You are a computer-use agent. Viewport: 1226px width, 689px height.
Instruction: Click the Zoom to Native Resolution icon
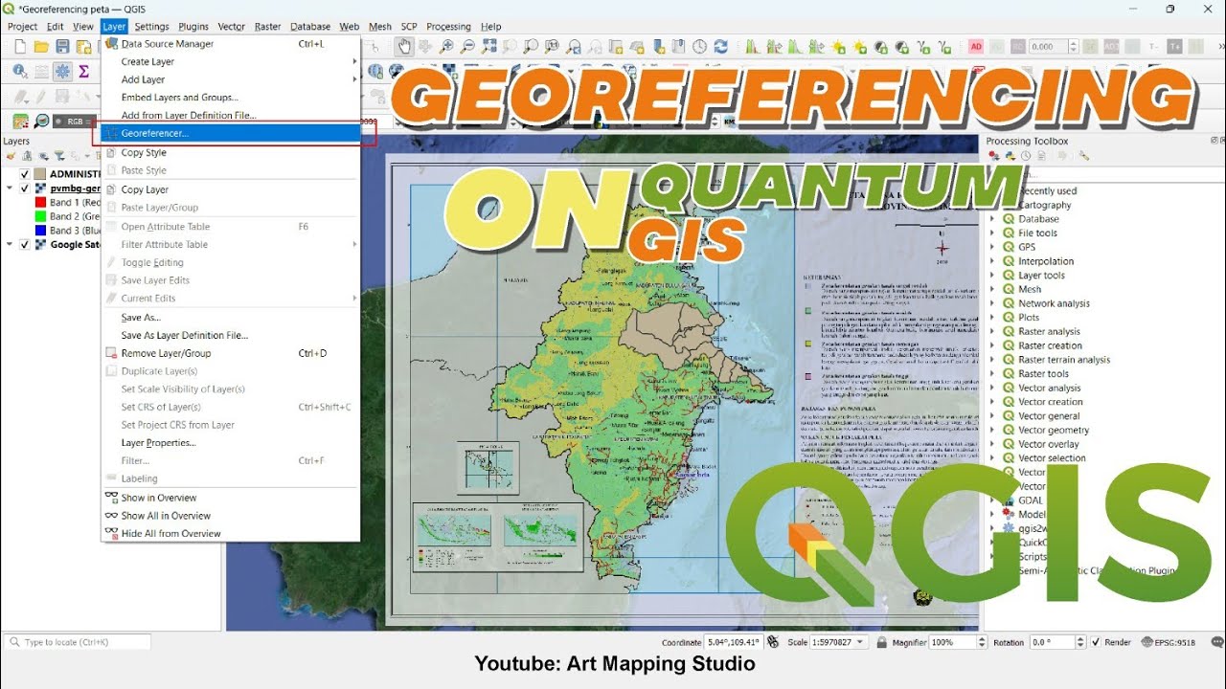point(553,46)
